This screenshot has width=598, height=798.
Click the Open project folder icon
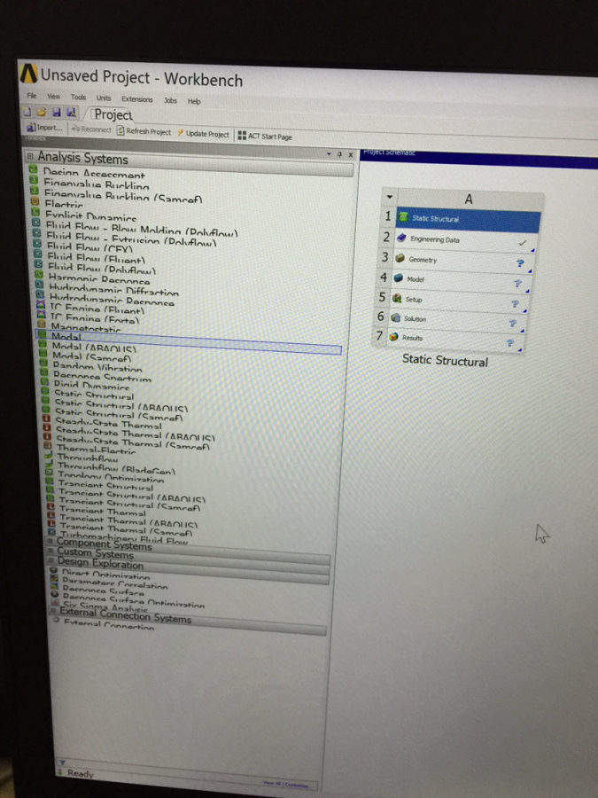click(42, 112)
